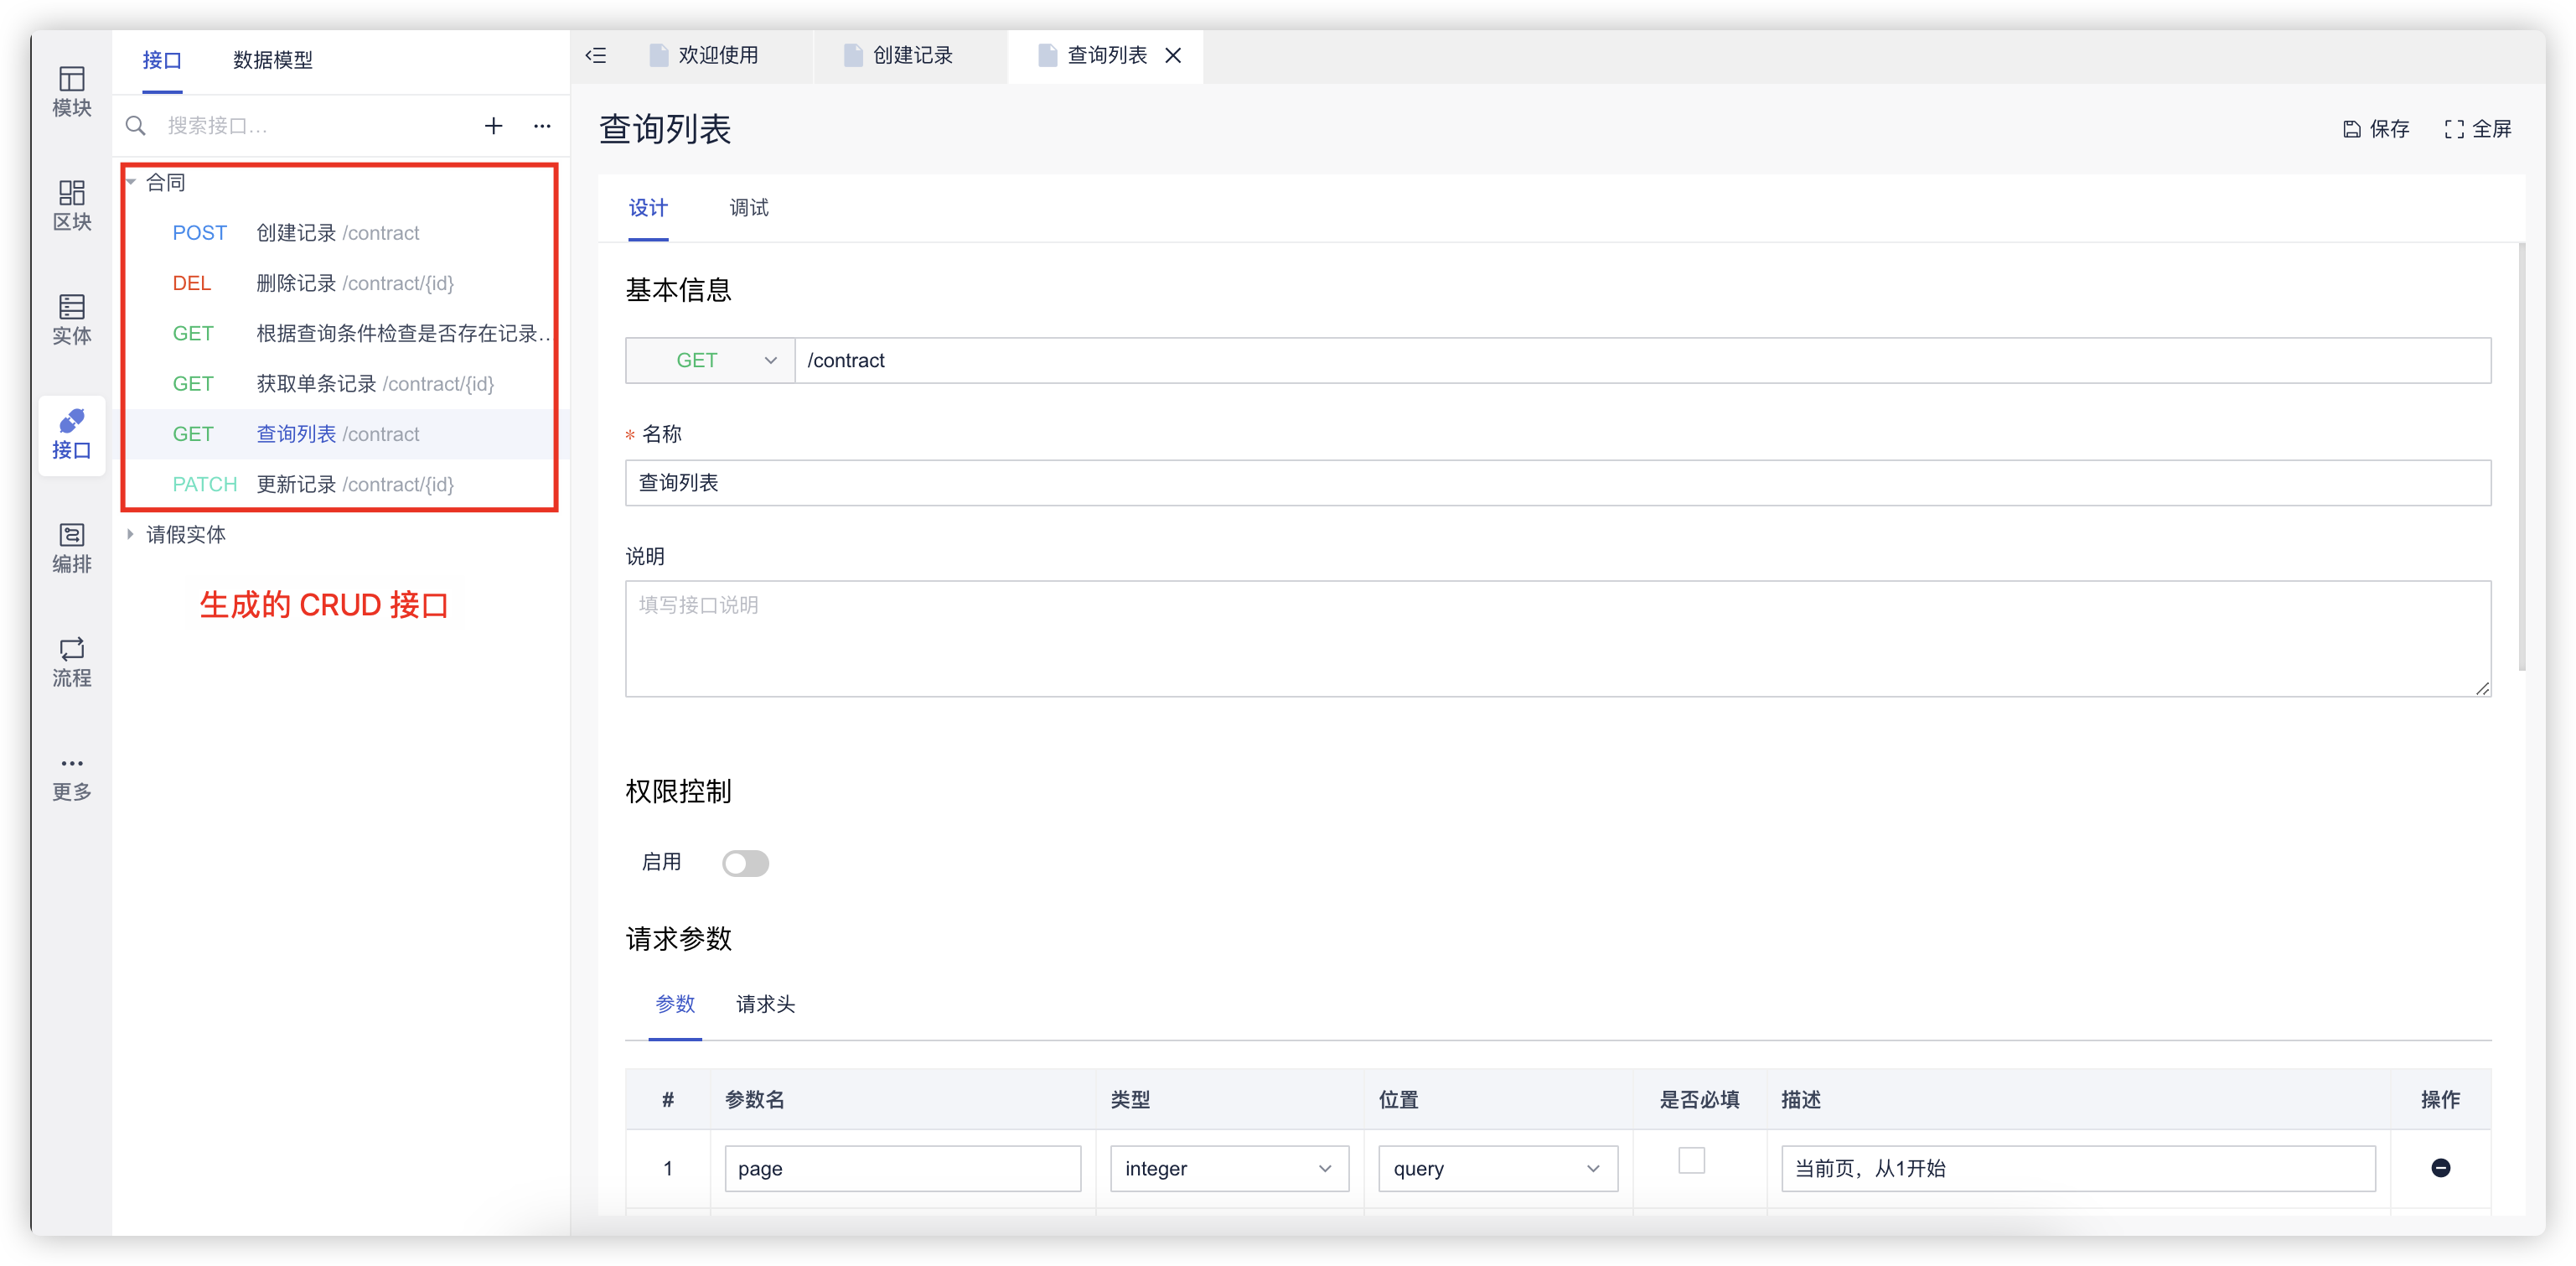Open the 模块 sidebar icon
The height and width of the screenshot is (1266, 2576).
(71, 91)
